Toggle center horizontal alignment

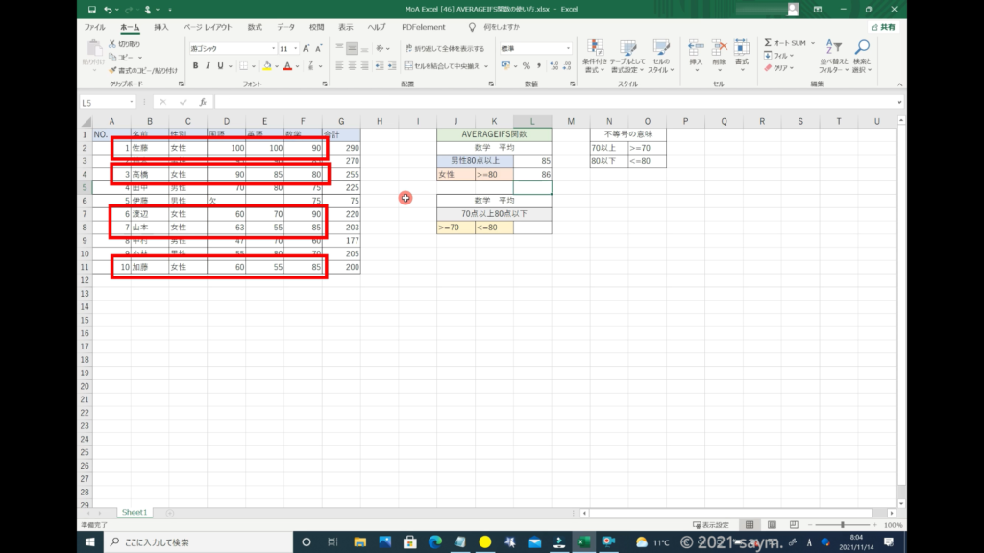coord(352,66)
